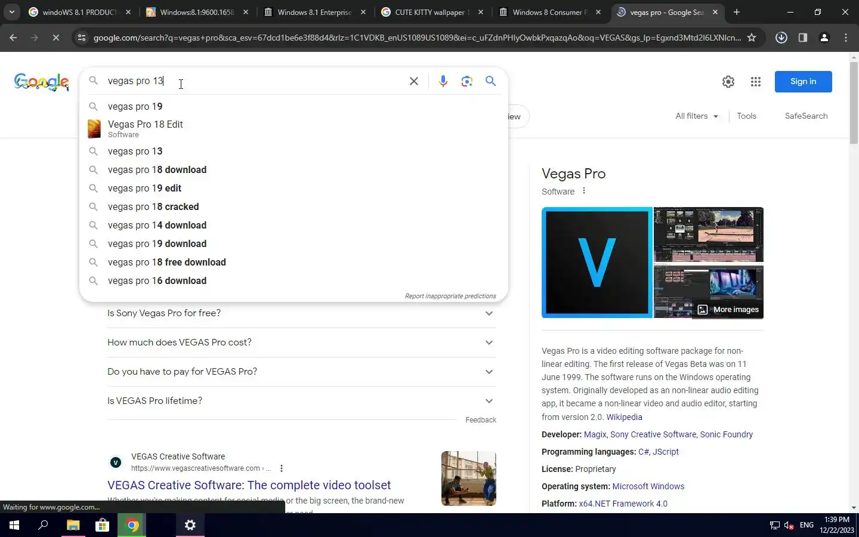Open the Tools search options
The width and height of the screenshot is (859, 537).
[746, 116]
